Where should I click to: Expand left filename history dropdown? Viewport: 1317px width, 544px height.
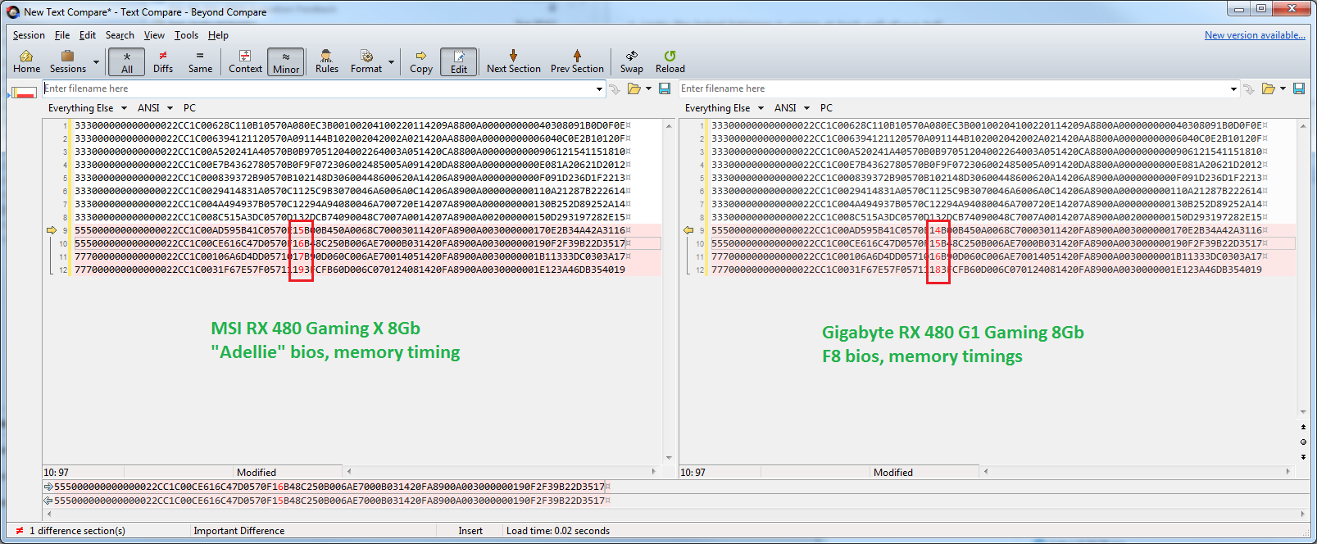[599, 88]
